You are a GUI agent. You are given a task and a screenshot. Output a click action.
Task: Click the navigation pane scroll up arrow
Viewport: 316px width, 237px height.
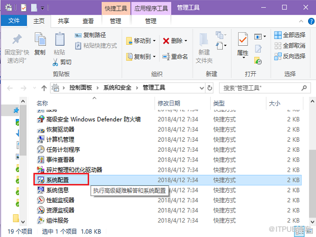23,101
